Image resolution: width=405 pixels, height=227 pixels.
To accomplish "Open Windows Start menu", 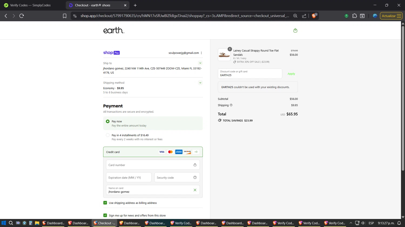I will pyautogui.click(x=4, y=223).
